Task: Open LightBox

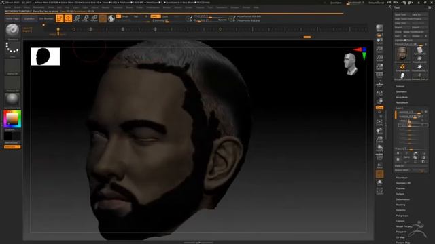Action: 29,18
